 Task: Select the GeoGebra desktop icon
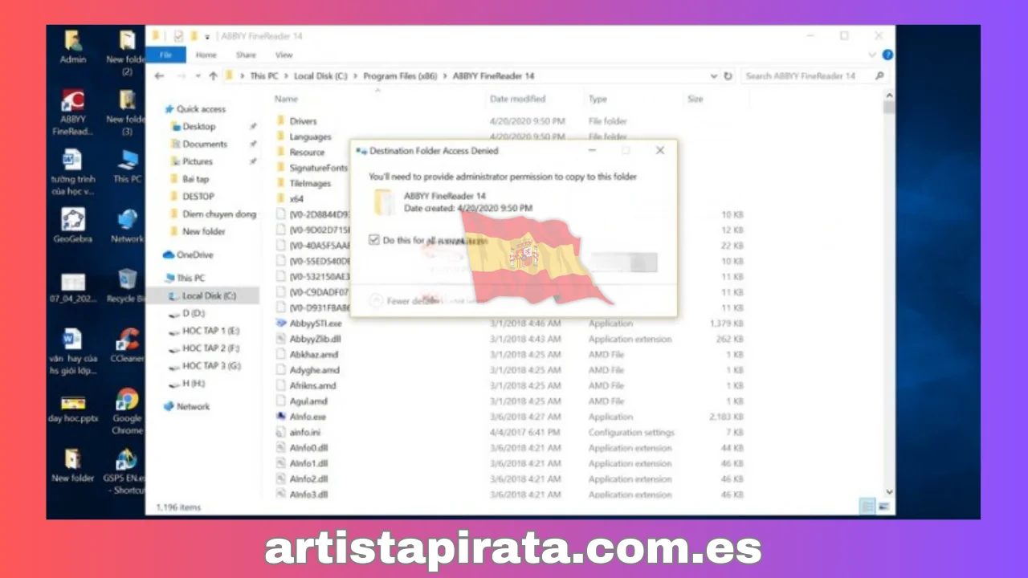[73, 226]
